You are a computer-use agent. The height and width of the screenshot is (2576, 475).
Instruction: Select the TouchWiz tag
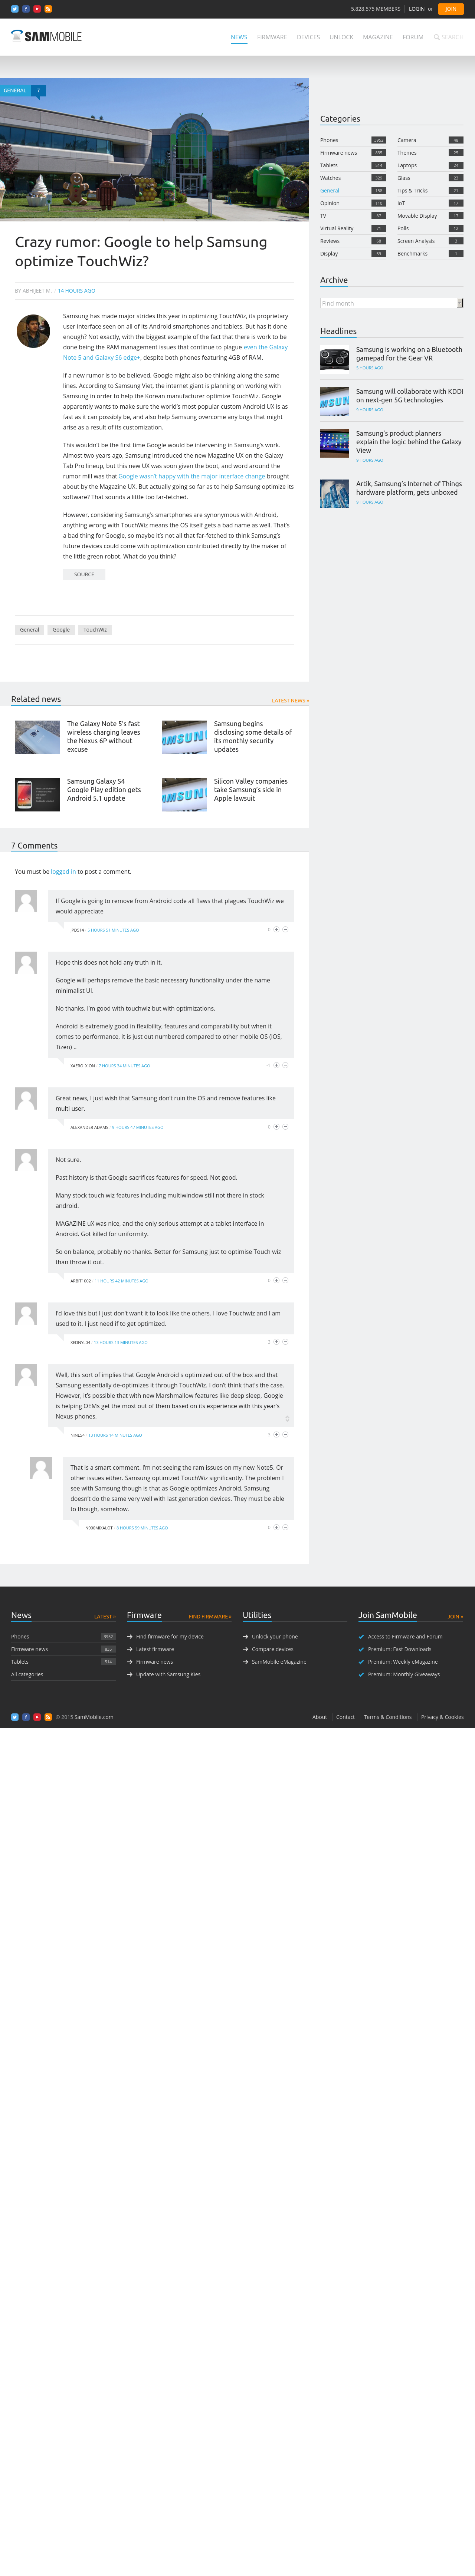click(95, 630)
